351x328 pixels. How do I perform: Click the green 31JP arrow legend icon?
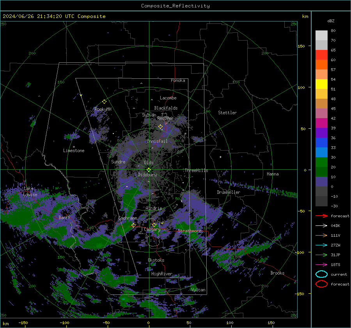coord(321,255)
